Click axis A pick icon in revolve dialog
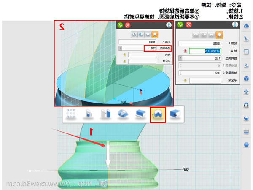Screen dimensions: 253x190 coord(185,51)
